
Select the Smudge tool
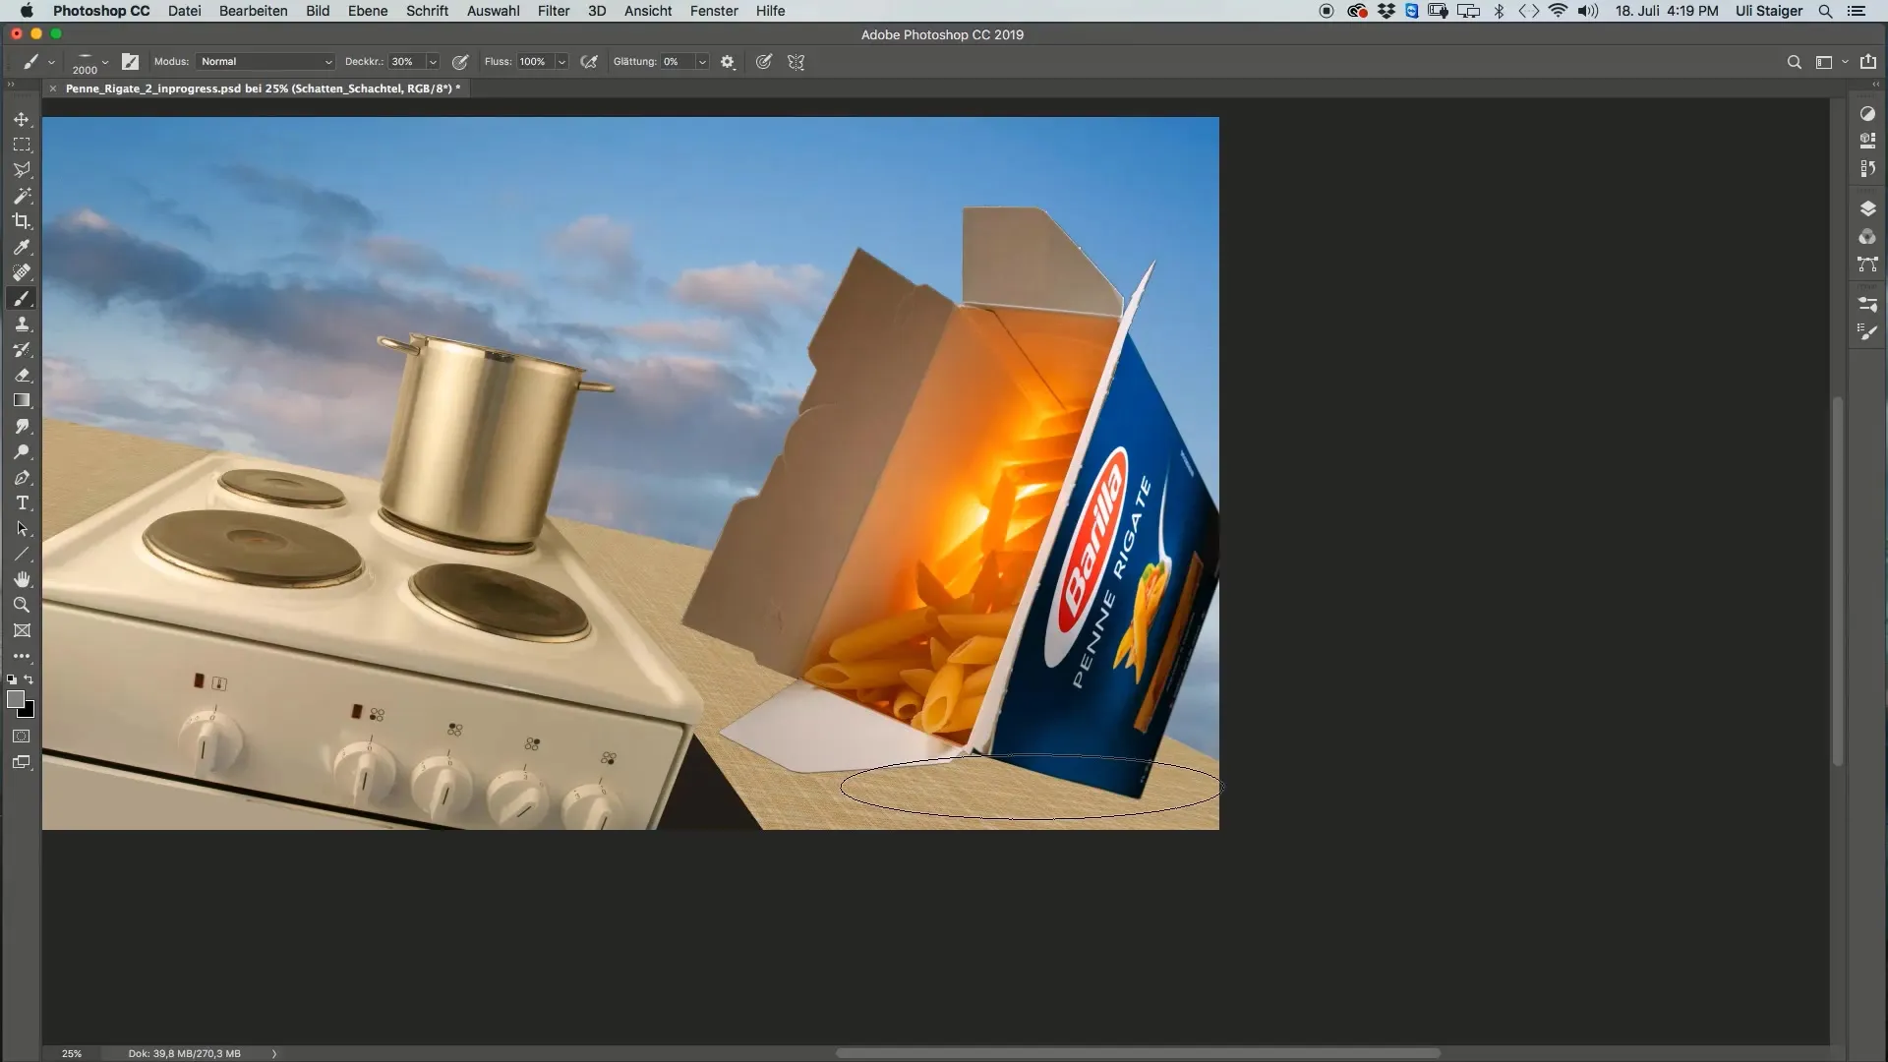(x=22, y=426)
